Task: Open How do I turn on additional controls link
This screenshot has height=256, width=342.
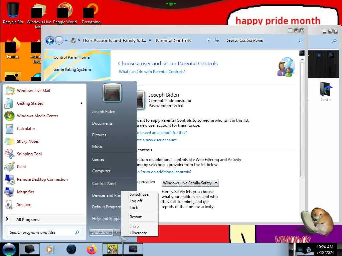Action: [x=164, y=172]
